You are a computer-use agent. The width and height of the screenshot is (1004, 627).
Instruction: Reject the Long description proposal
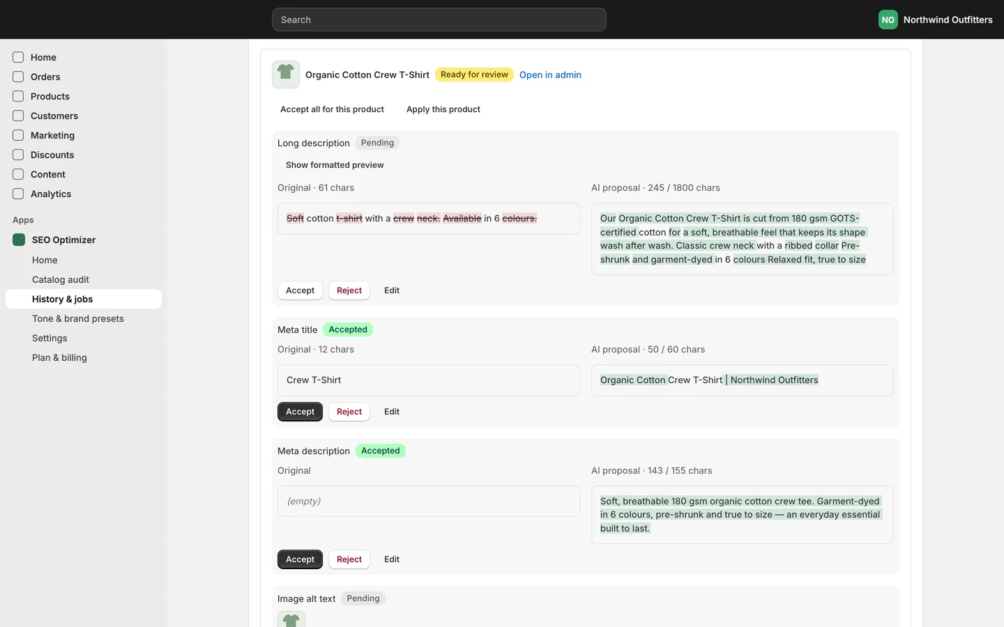(x=349, y=291)
